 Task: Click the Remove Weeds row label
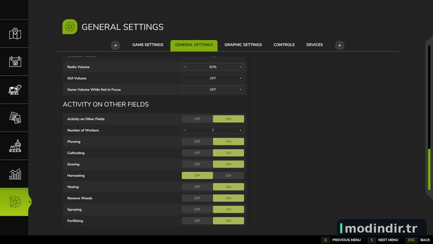(x=80, y=198)
